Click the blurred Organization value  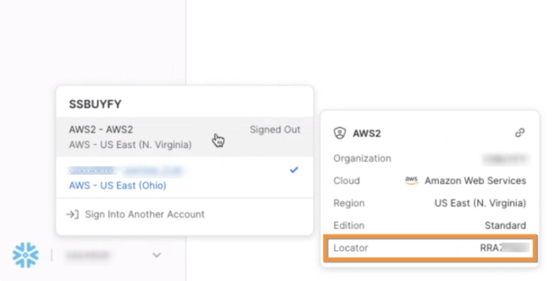coord(506,158)
